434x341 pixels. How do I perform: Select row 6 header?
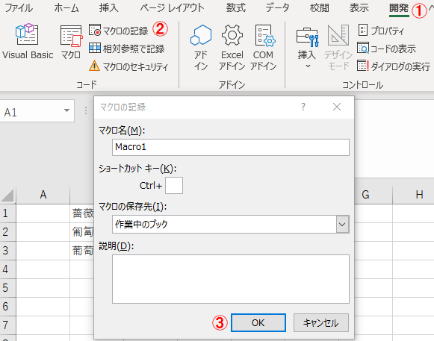pyautogui.click(x=7, y=307)
